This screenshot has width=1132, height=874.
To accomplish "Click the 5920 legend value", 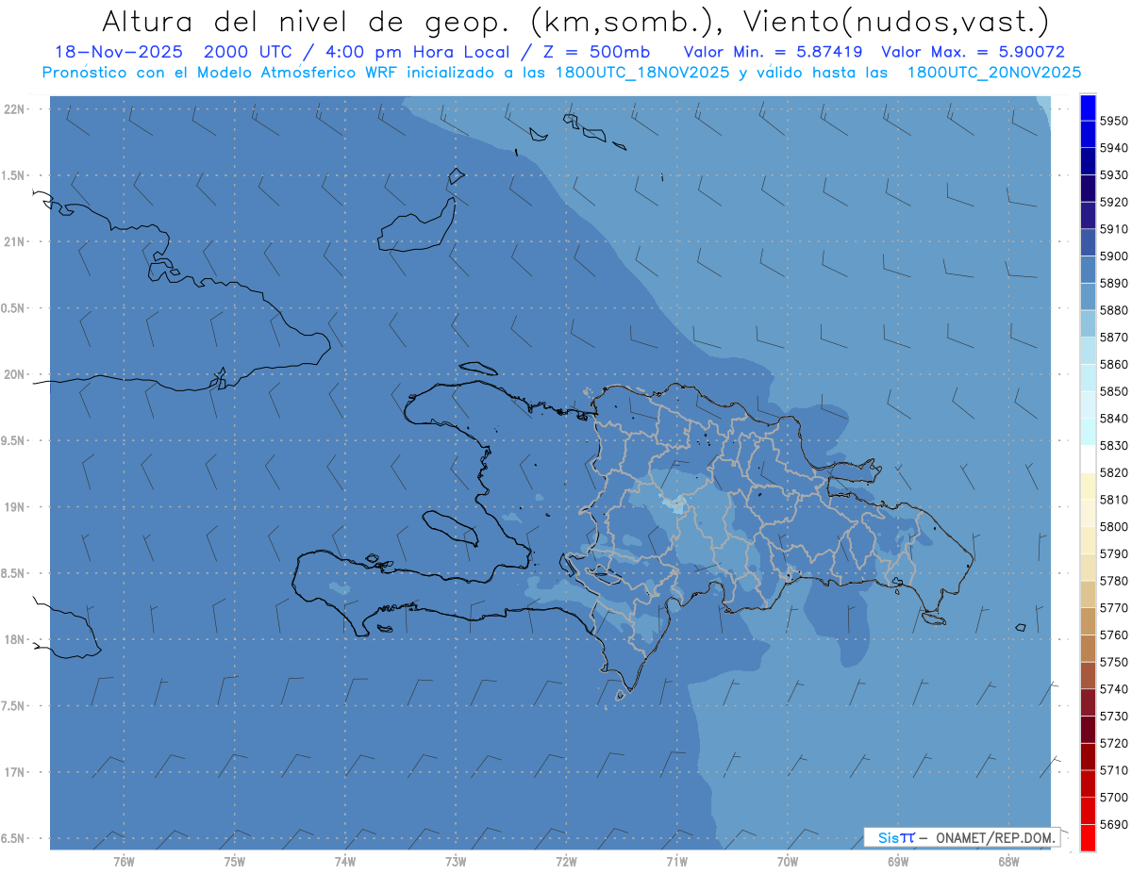I will click(1113, 202).
